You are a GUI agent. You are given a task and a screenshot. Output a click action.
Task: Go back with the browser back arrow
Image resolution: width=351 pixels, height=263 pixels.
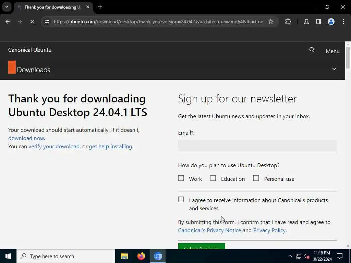coord(8,22)
